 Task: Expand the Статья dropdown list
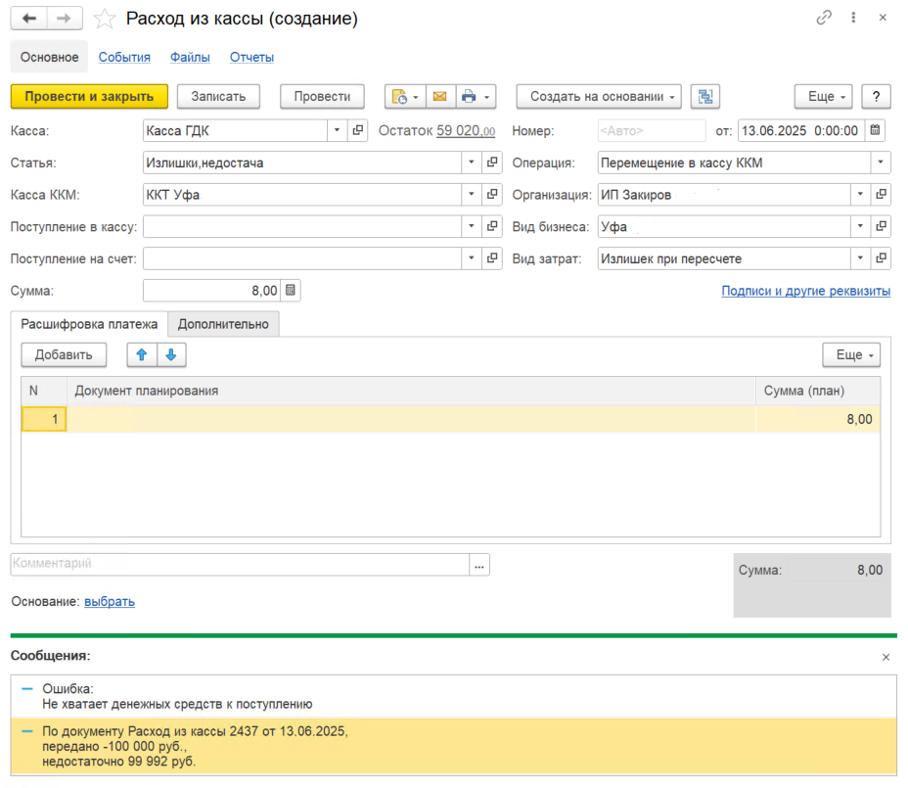point(472,162)
